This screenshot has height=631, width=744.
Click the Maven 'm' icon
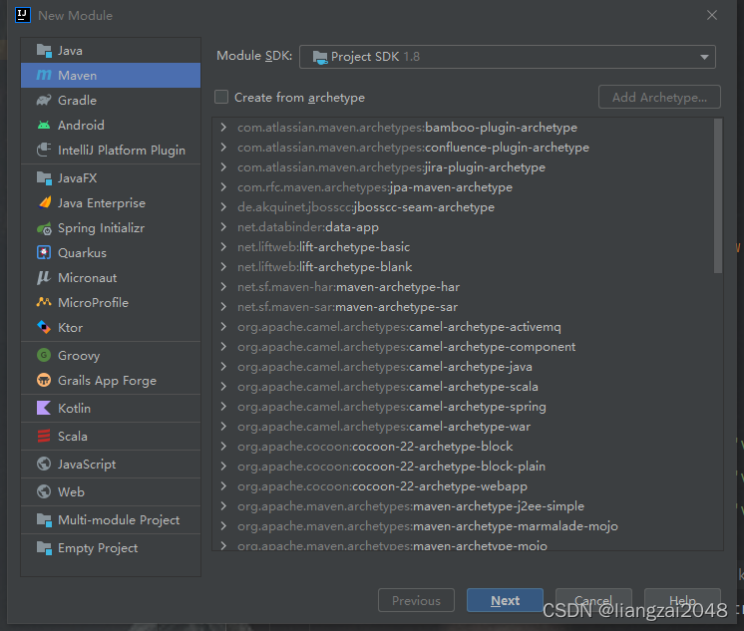coord(44,75)
